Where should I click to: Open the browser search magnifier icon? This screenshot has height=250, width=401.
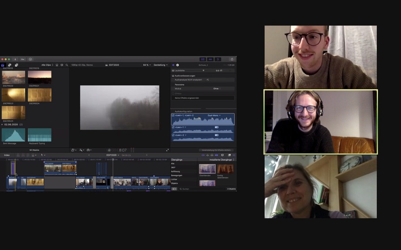(67, 65)
